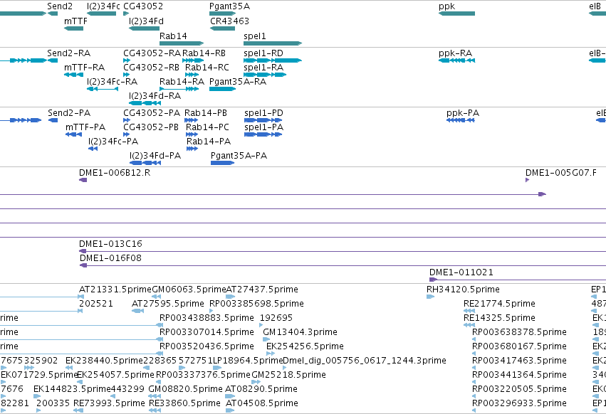The height and width of the screenshot is (414, 606).
Task: Click the RE73993.5prime EST
Action: coord(78,411)
